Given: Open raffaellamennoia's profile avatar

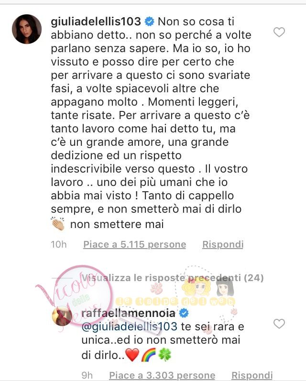Looking at the screenshot, I should coord(62,316).
